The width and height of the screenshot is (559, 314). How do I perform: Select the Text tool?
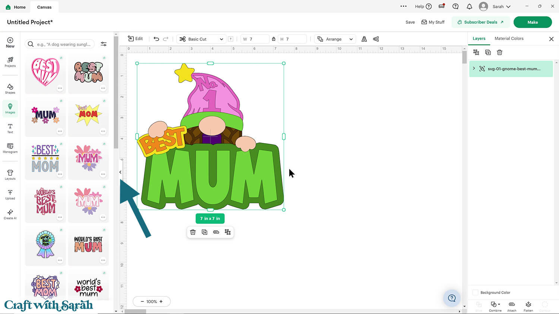[x=10, y=128]
